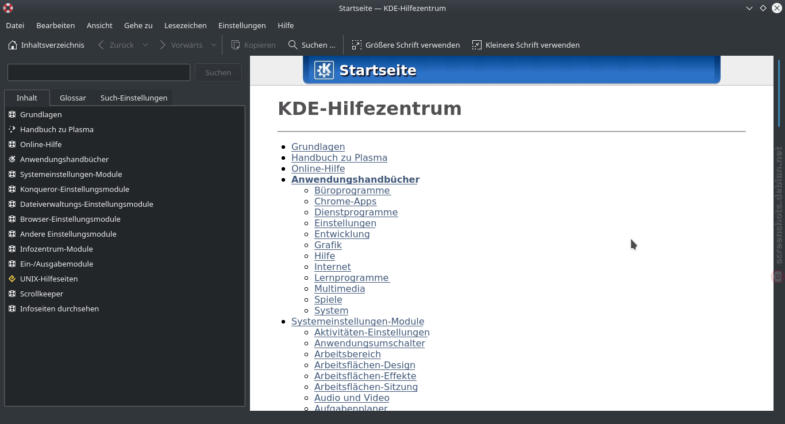Open the Multimedia link
Image resolution: width=785 pixels, height=424 pixels.
pyautogui.click(x=340, y=288)
